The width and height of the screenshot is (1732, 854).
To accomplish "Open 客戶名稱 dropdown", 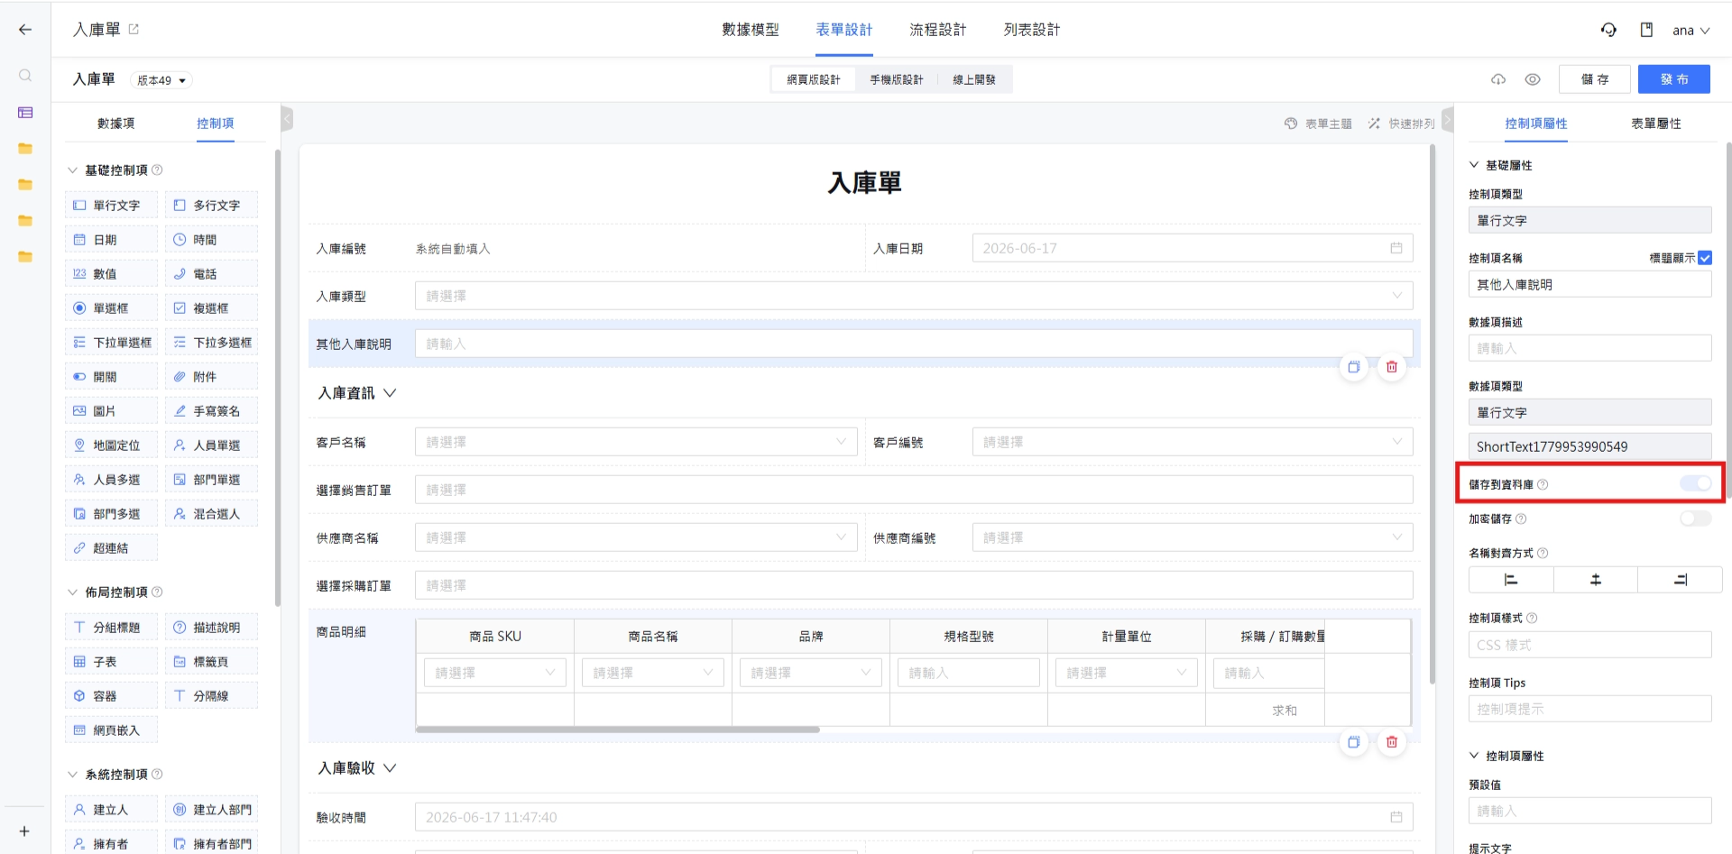I will pyautogui.click(x=636, y=442).
